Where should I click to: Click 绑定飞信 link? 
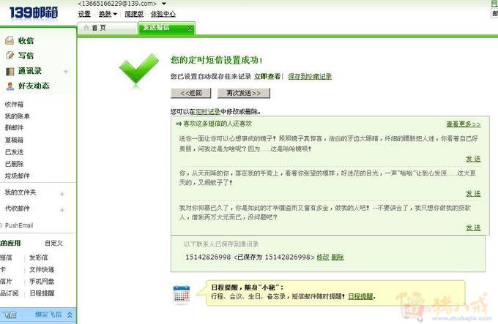[48, 314]
